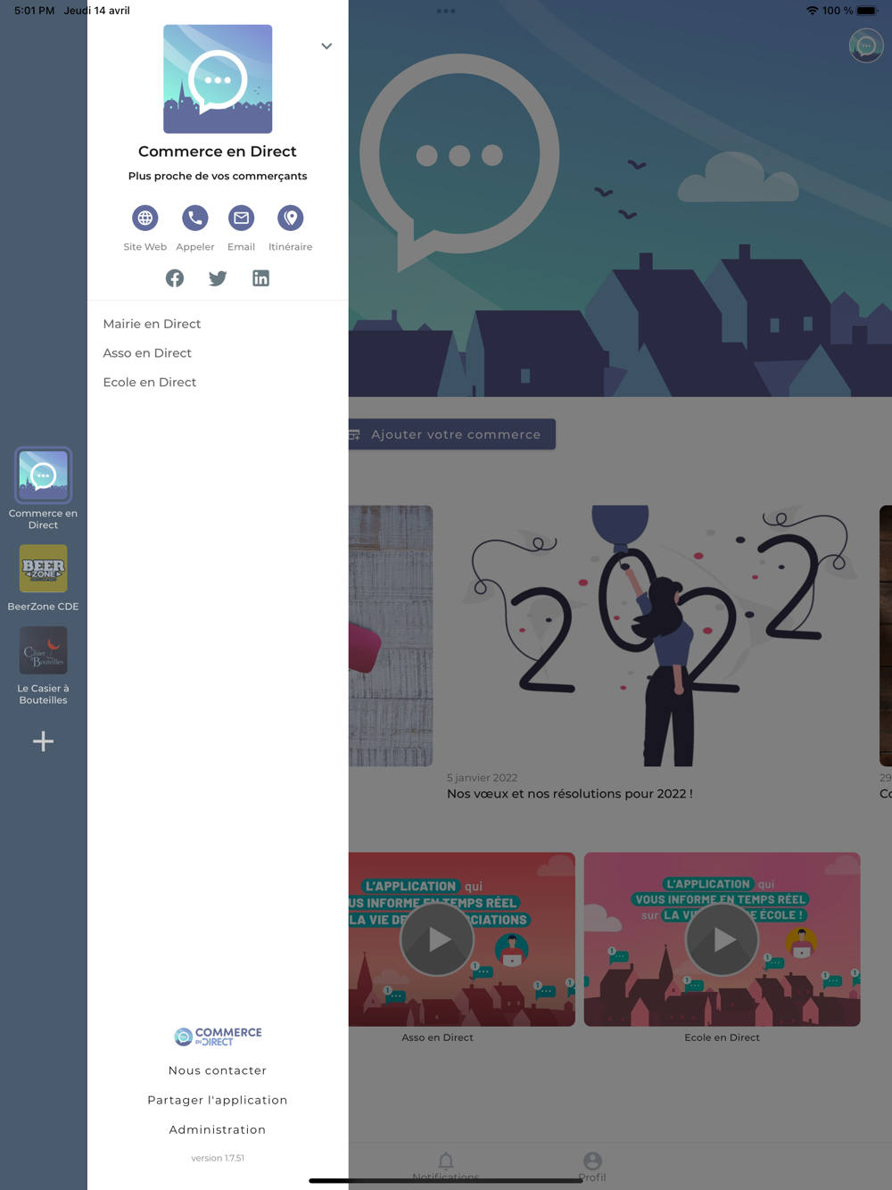Open the Itinéraire location pin icon
Viewport: 892px width, 1190px height.
click(x=290, y=218)
